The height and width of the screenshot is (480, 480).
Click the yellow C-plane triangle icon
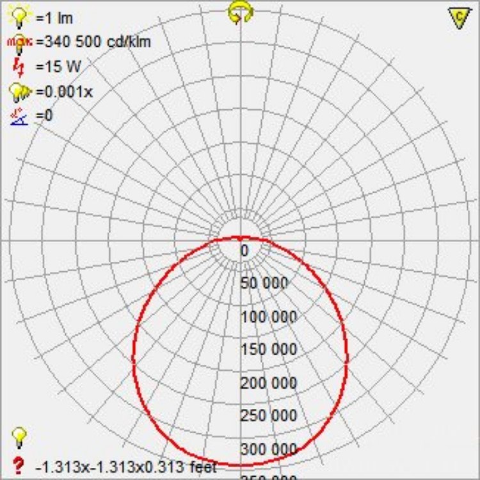(x=458, y=17)
